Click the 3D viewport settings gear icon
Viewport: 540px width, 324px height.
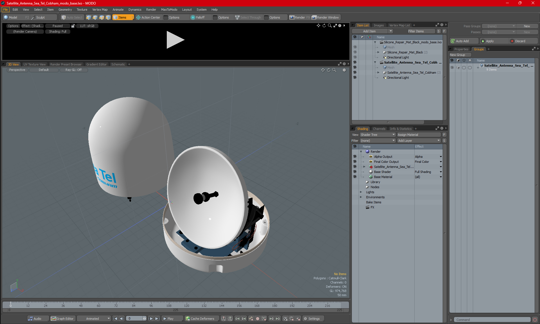(x=344, y=70)
